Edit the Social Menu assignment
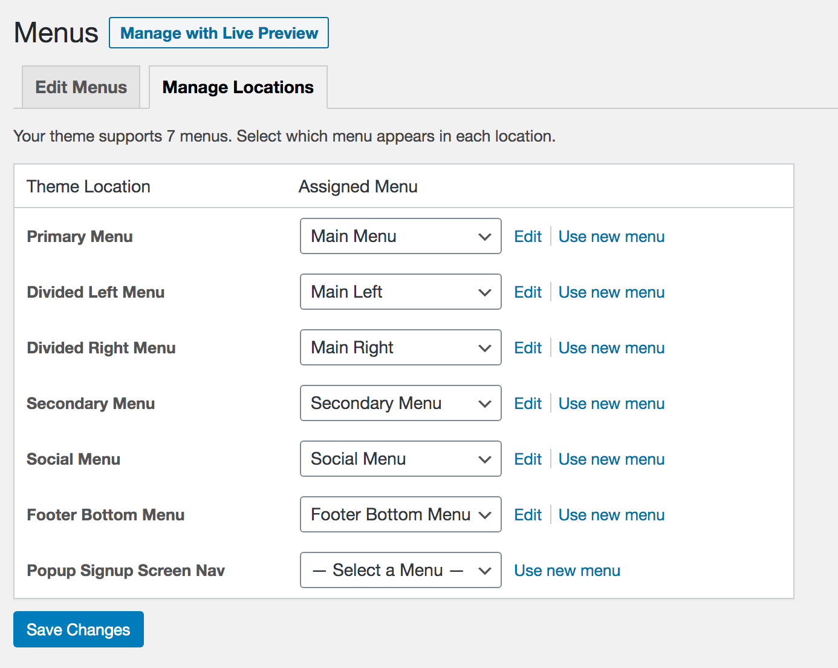The width and height of the screenshot is (838, 668). 527,459
